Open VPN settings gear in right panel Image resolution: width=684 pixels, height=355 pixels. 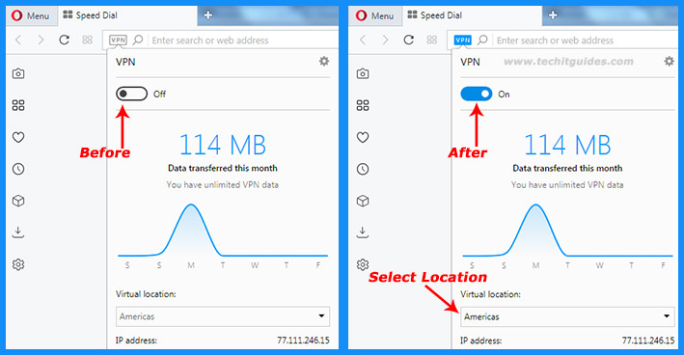670,61
